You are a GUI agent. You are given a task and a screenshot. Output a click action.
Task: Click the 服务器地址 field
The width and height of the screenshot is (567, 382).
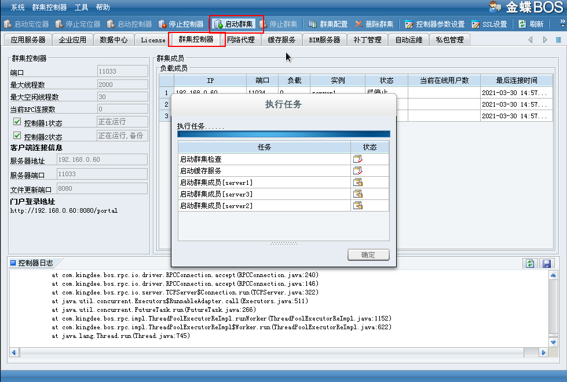click(103, 159)
